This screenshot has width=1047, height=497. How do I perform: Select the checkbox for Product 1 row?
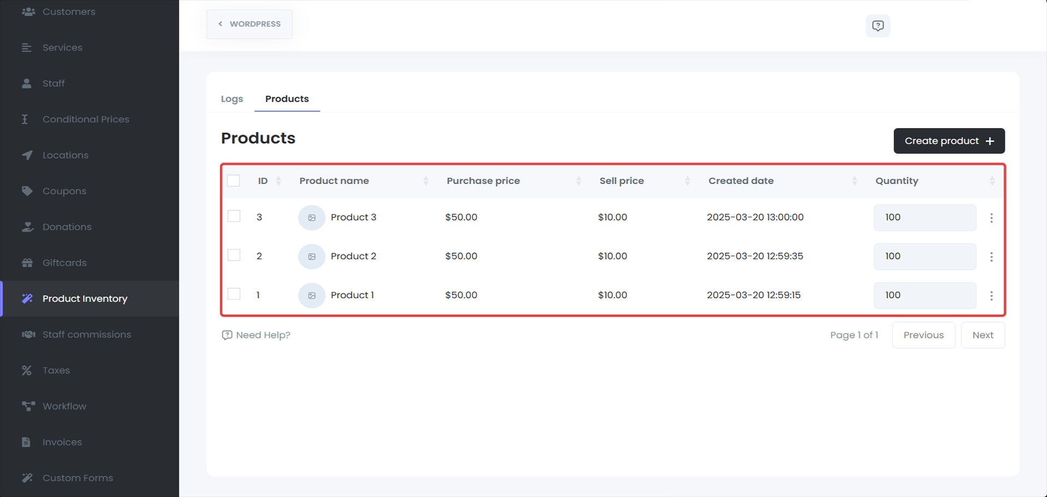[234, 294]
